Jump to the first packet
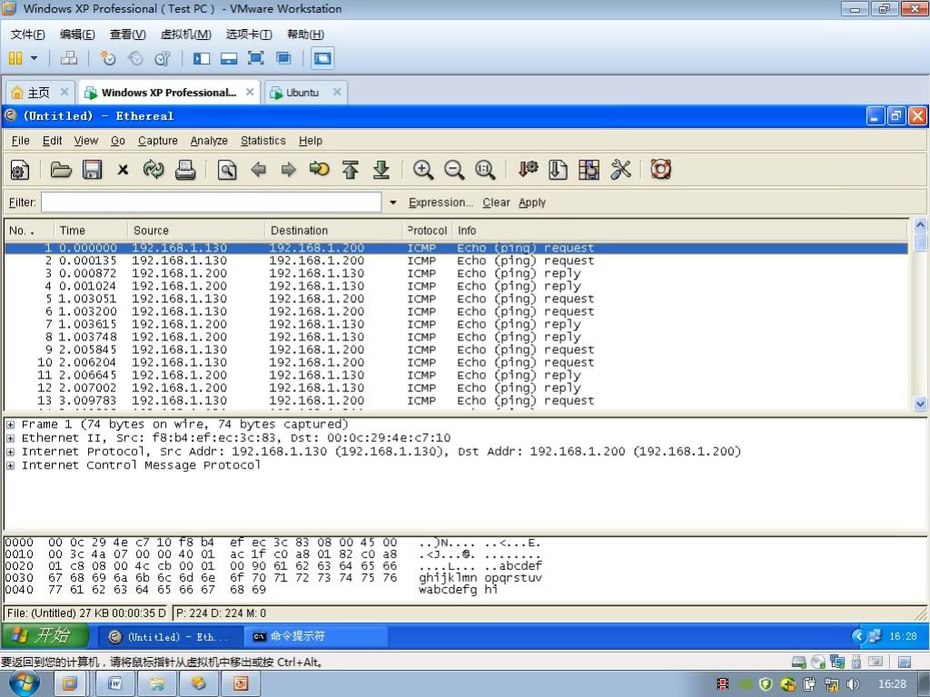 click(351, 170)
